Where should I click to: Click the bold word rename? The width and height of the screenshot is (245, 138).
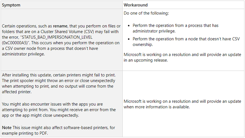coord(60,26)
